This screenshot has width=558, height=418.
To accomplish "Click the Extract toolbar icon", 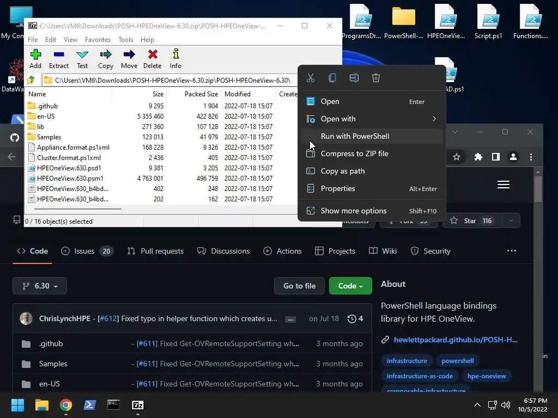I will 59,59.
